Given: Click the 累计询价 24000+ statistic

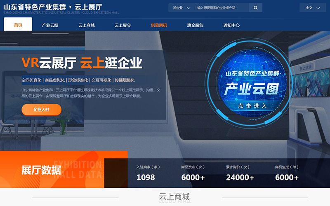Looking at the screenshot, I should pyautogui.click(x=240, y=173).
